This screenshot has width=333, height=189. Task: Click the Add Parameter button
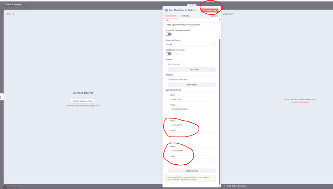pyautogui.click(x=192, y=171)
